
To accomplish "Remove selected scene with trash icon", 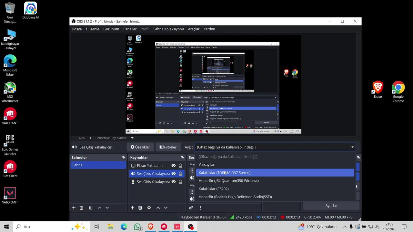I will tap(81, 208).
